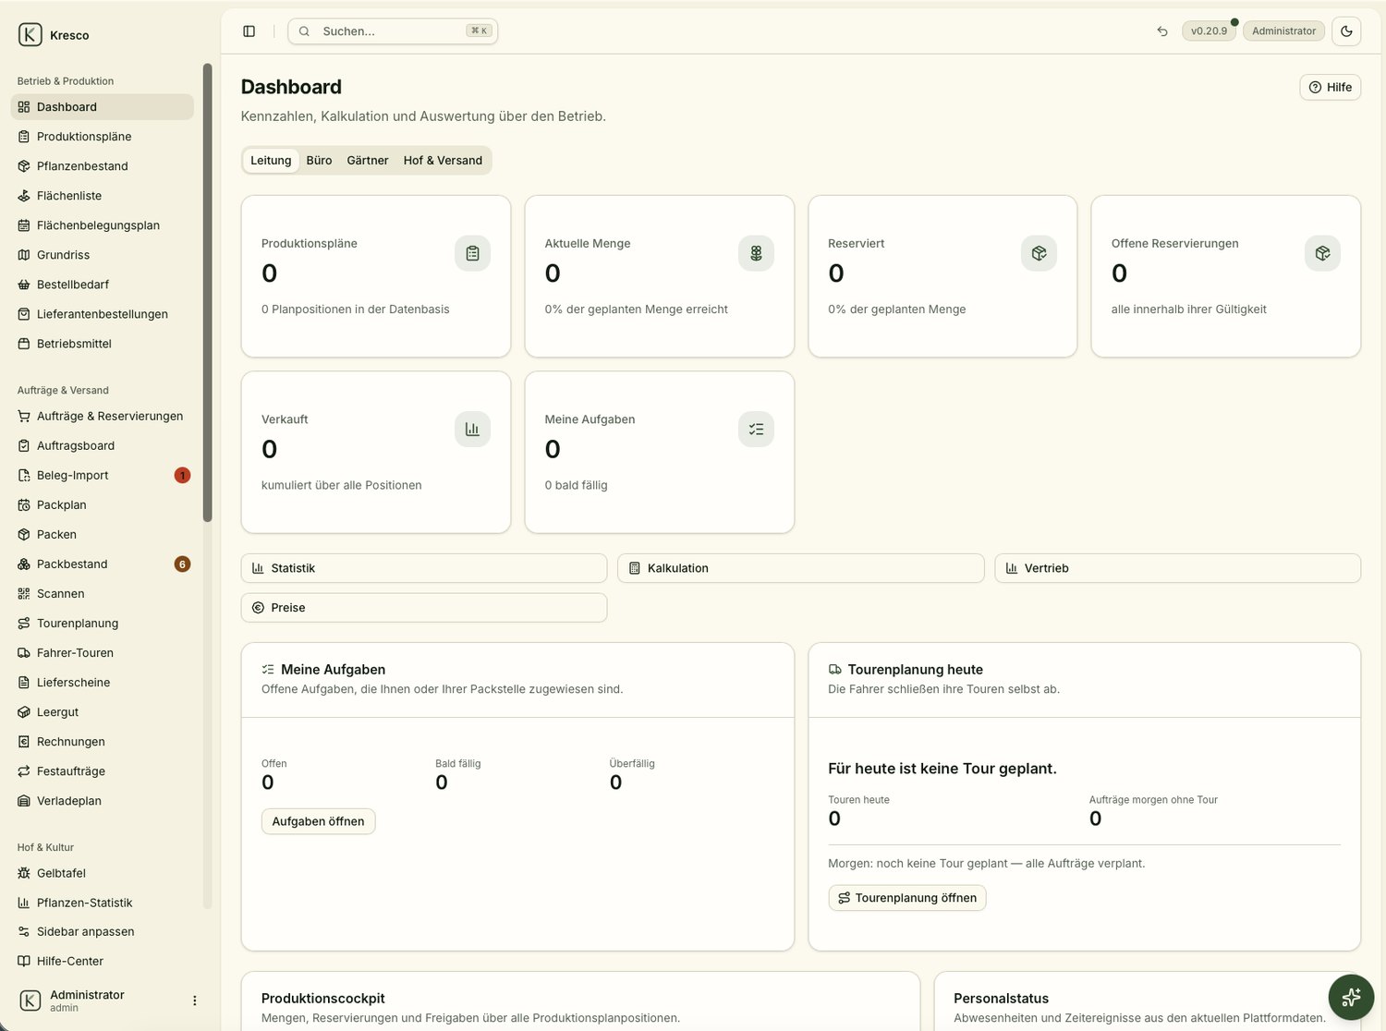Click the Personalstatus heading
Screen dimensions: 1386x1031
coord(1001,999)
